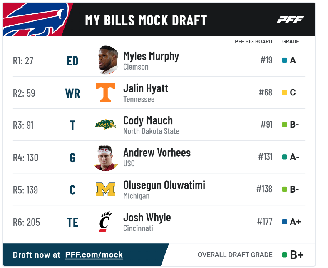Select Andrew Vorhees' headshot photo
Image resolution: width=328 pixels, height=268 pixels.
[x=105, y=158]
